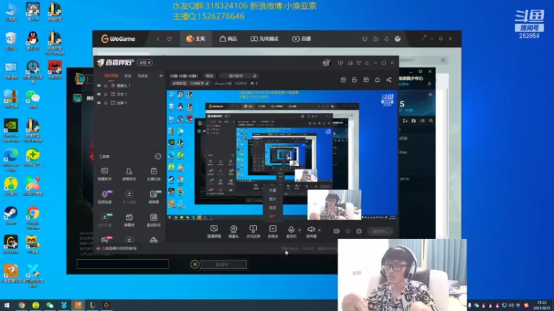Image resolution: width=554 pixels, height=311 pixels.
Task: Open the mode switch dropdown by logo
Action: point(145,63)
